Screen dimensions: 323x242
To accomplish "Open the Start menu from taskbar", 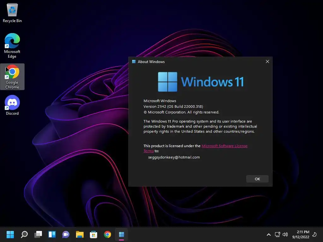I will tap(10, 234).
